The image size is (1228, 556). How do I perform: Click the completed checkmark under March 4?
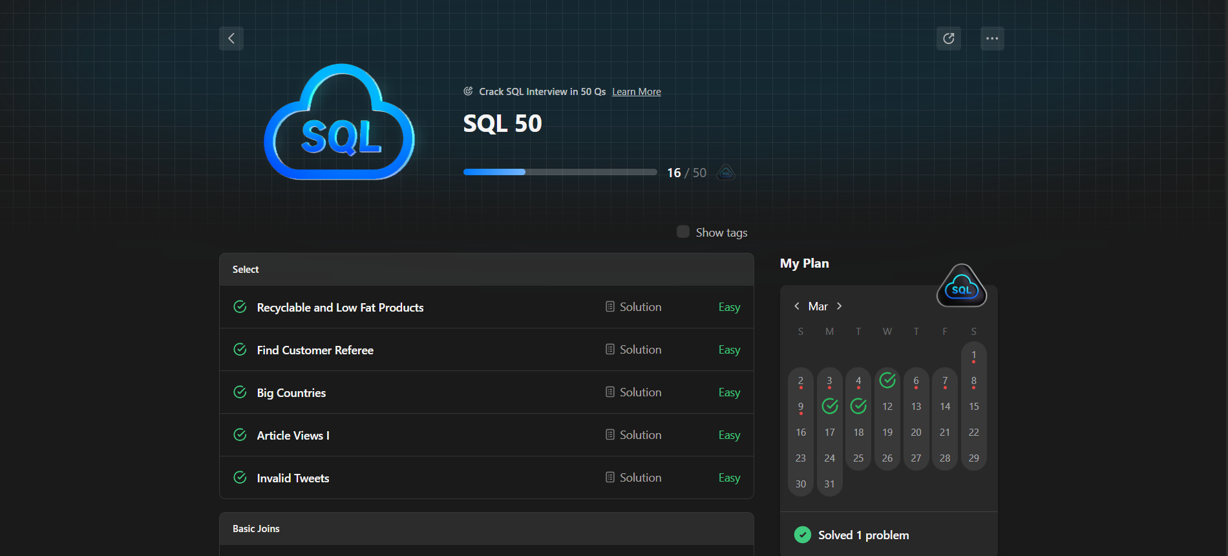coord(858,406)
